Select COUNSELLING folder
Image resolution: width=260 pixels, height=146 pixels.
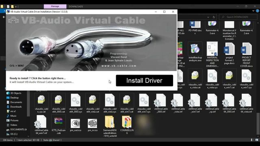127,125
